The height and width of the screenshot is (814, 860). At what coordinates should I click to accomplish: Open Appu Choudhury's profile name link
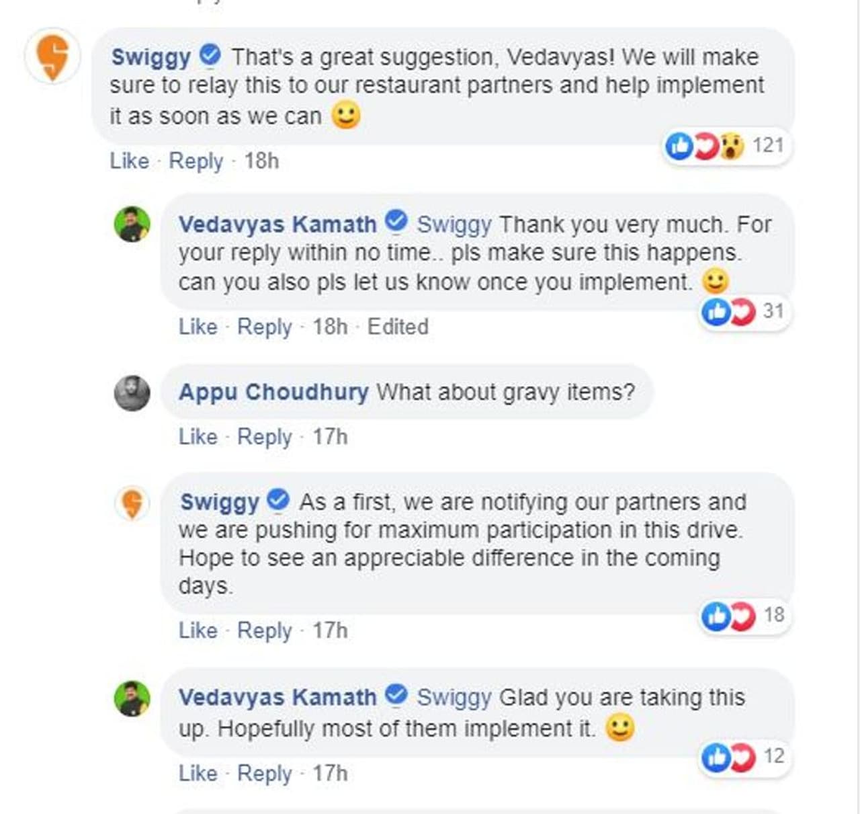(x=273, y=392)
